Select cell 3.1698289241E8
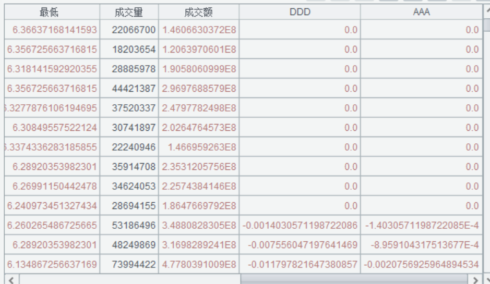The width and height of the screenshot is (490, 284). [x=199, y=245]
